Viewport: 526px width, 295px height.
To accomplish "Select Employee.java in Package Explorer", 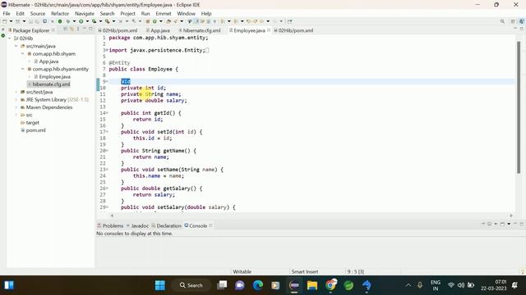I will pos(55,76).
